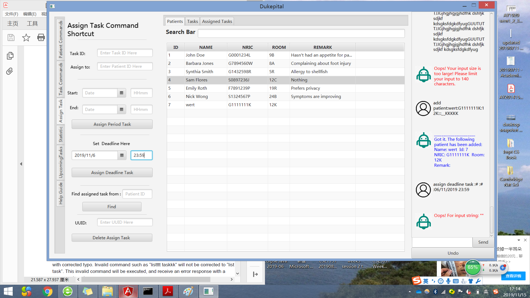Viewport: 530px width, 298px height.
Task: Open the page thumbnails panel icon
Action: pos(10,56)
